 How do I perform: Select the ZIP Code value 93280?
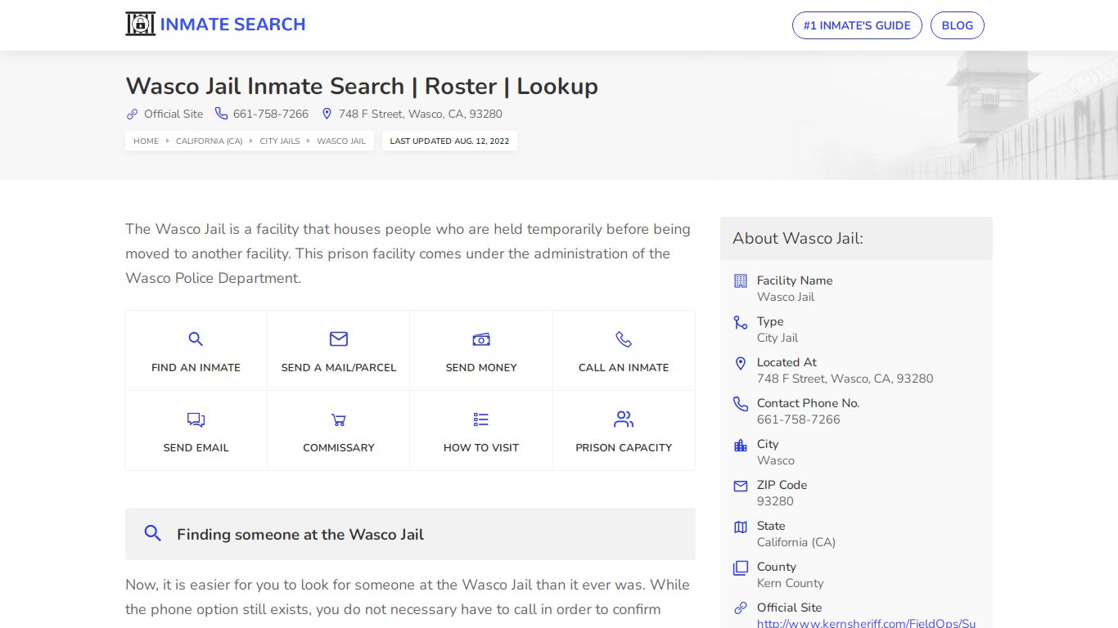click(775, 501)
